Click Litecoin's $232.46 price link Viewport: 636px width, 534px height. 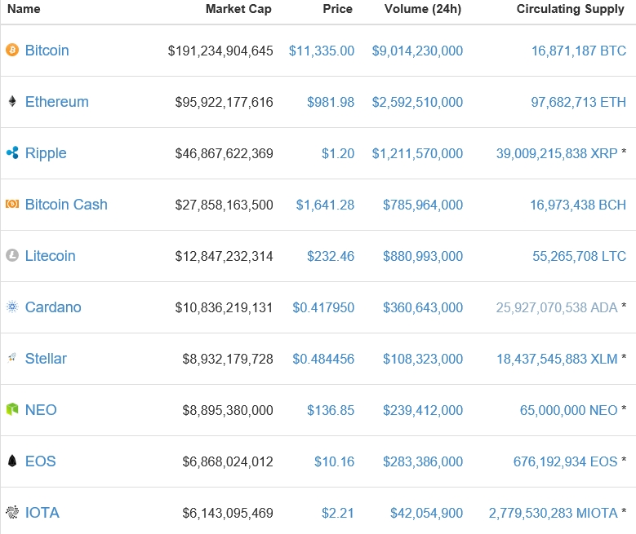[x=331, y=256]
